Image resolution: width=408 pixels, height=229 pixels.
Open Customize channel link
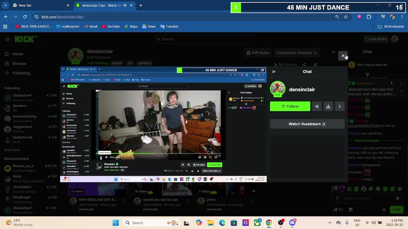tap(297, 53)
